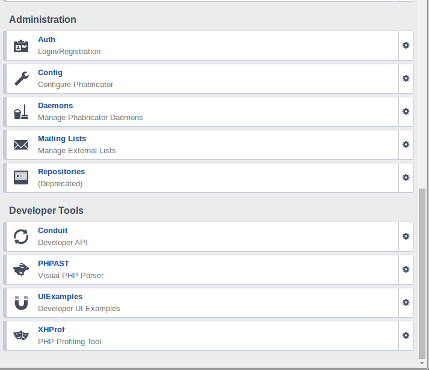
Task: Open the gear settings for Conduit
Action: pyautogui.click(x=406, y=237)
